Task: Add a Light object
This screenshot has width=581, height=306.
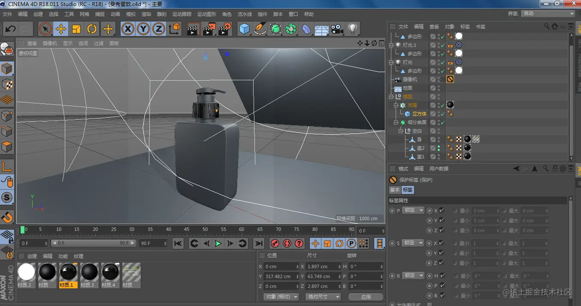Action: click(353, 29)
